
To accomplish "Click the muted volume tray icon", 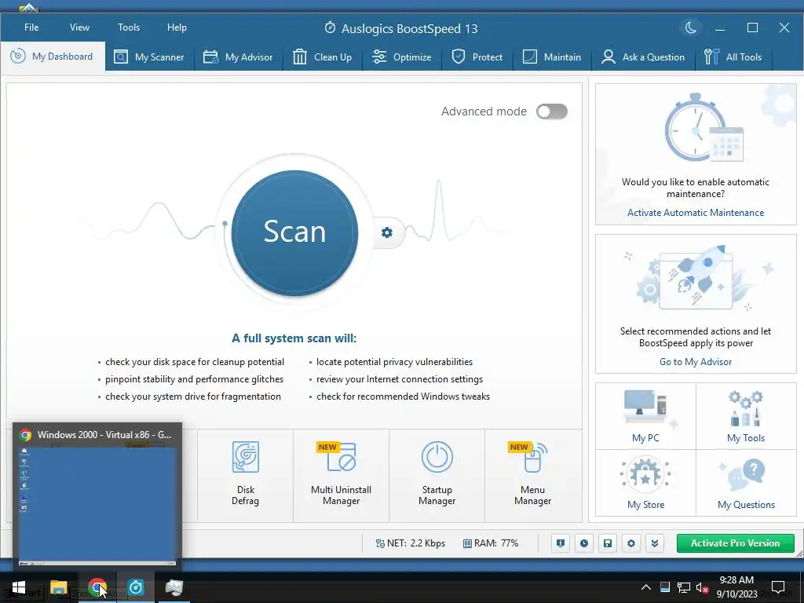I will [703, 587].
